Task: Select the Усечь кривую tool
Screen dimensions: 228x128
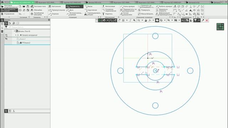Action: coord(128,6)
